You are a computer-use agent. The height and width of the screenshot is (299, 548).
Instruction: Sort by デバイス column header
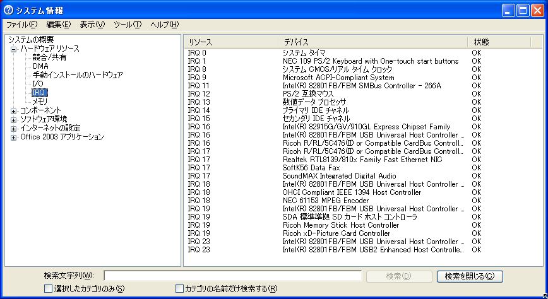pyautogui.click(x=372, y=42)
